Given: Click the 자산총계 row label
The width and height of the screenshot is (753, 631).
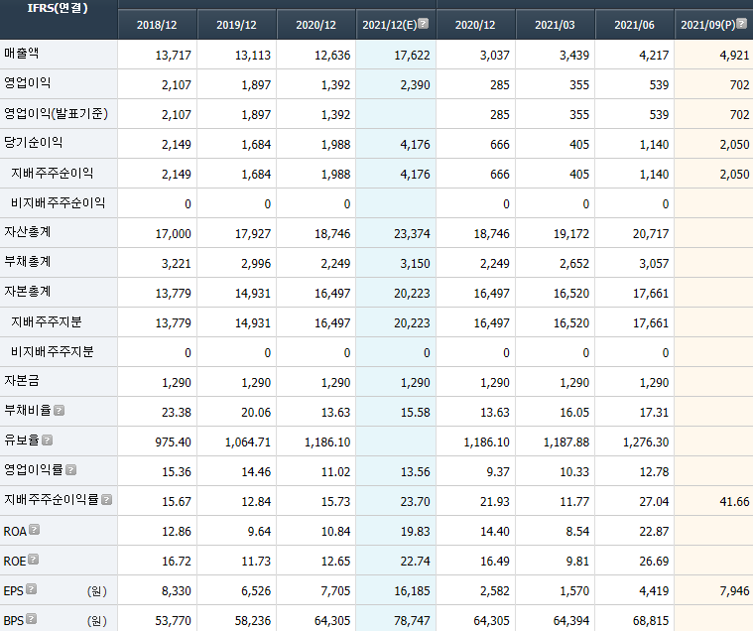Looking at the screenshot, I should (28, 231).
